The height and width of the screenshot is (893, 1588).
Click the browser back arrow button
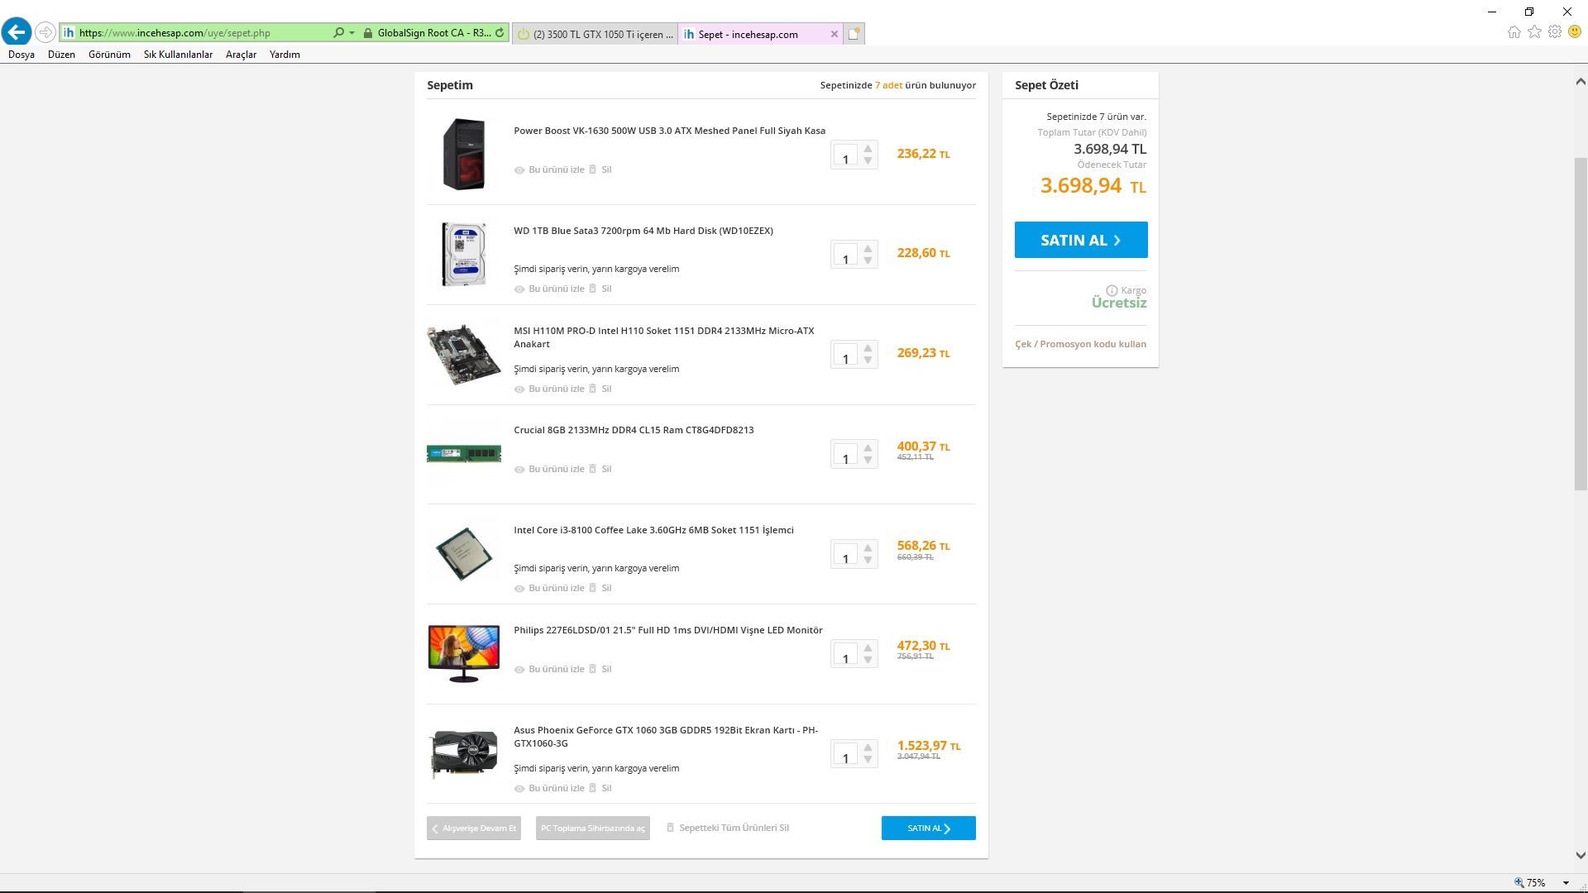pyautogui.click(x=17, y=32)
